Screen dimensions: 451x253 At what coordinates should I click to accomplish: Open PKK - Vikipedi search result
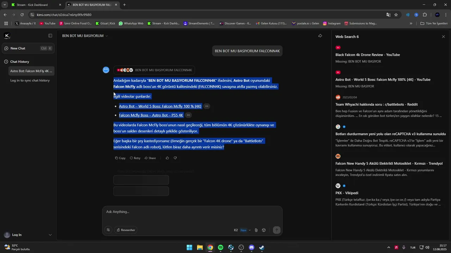(x=347, y=193)
